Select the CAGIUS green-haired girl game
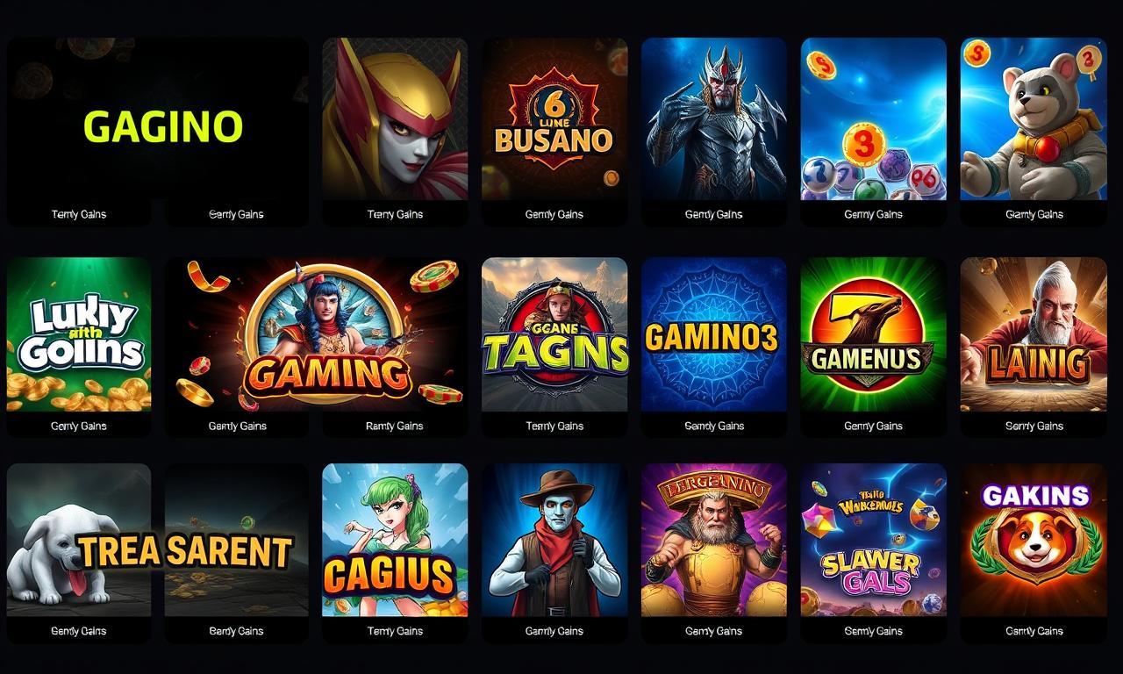Screen dimensions: 1123x674 [x=395, y=540]
